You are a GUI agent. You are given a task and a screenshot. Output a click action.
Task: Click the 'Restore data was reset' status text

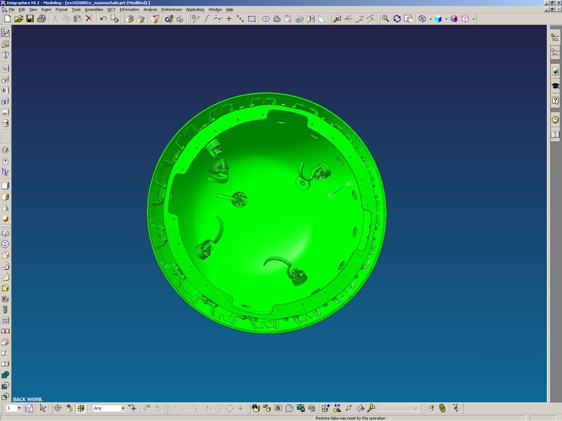tap(351, 418)
